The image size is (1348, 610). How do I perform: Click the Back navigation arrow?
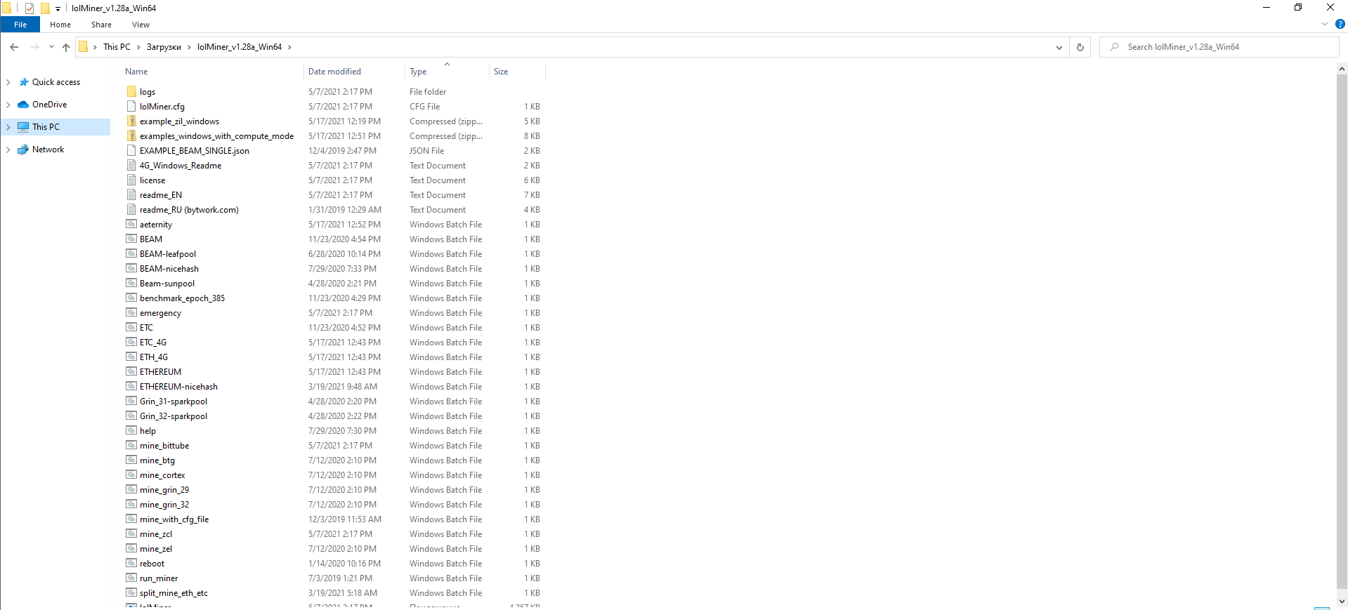pyautogui.click(x=14, y=47)
